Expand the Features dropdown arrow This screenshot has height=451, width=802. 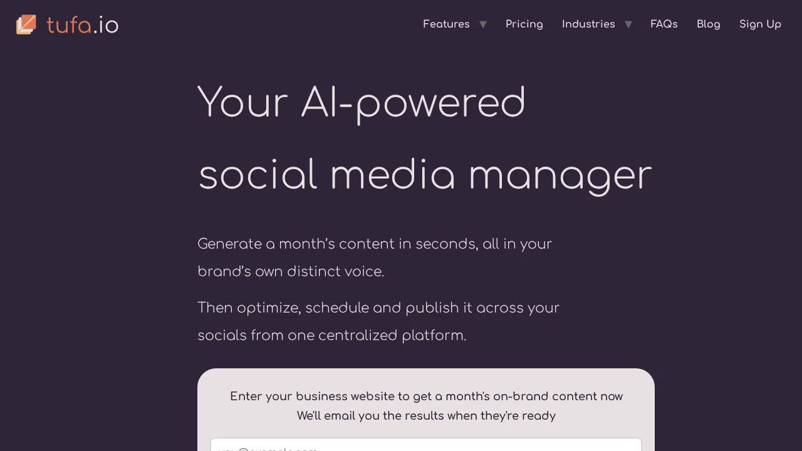pos(483,24)
